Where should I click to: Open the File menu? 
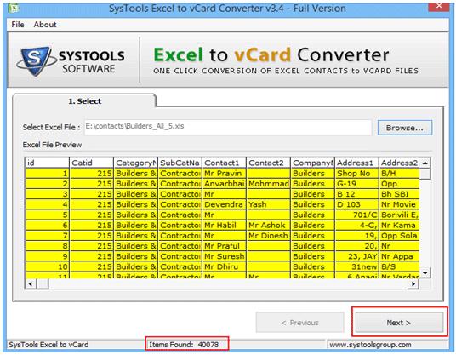pyautogui.click(x=18, y=25)
